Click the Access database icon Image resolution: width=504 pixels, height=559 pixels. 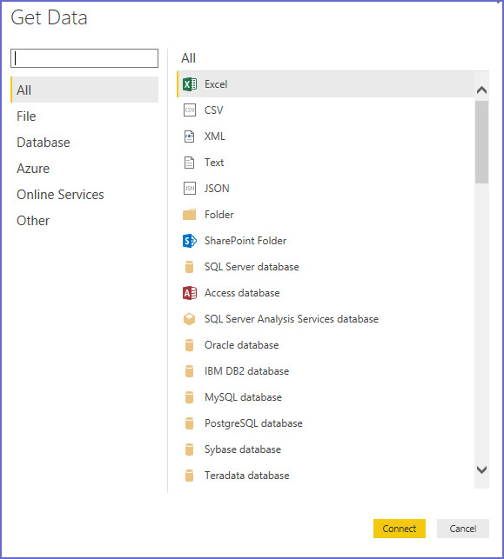click(x=190, y=293)
